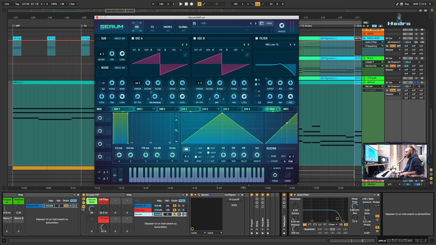
Task: Open the Serum preset browser icon
Action: [262, 23]
